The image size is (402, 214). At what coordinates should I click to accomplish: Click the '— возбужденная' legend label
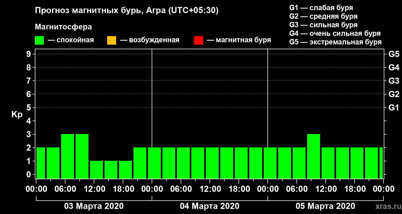click(150, 40)
